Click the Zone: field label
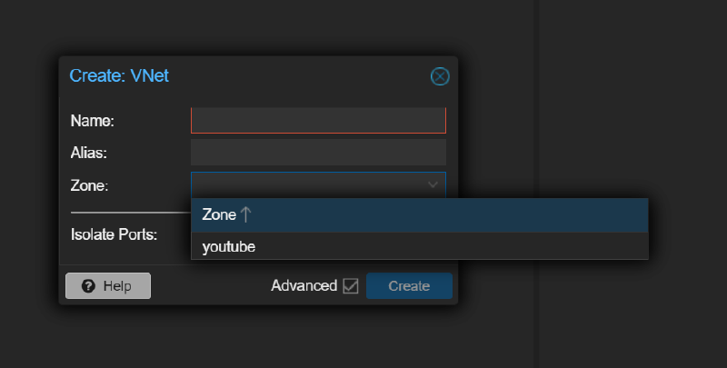Image resolution: width=727 pixels, height=368 pixels. (x=89, y=185)
